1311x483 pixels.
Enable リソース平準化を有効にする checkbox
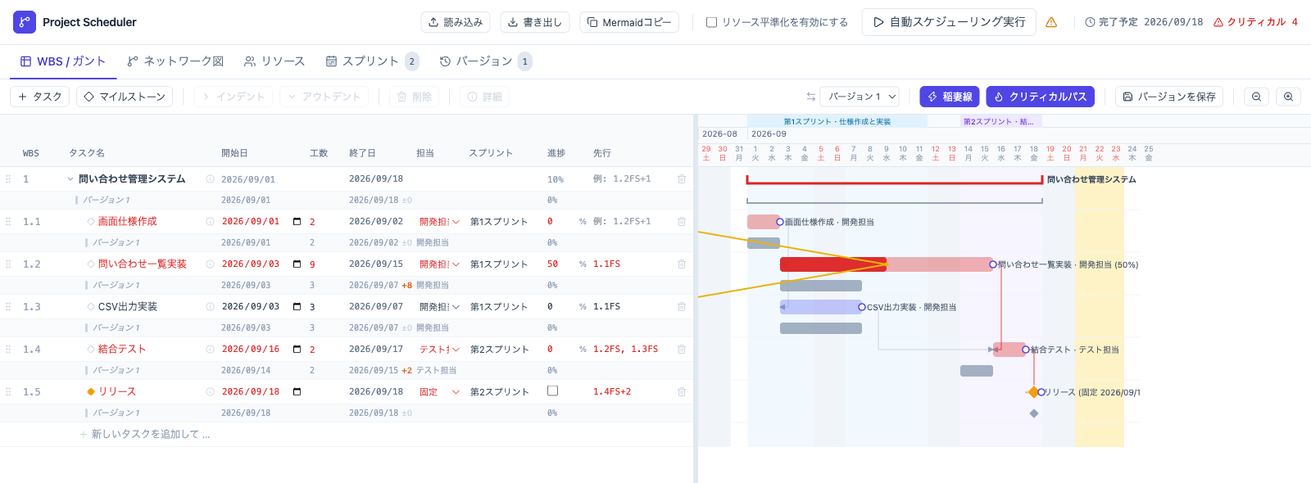pos(711,22)
